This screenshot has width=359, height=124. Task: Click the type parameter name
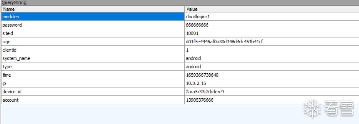coord(7,67)
